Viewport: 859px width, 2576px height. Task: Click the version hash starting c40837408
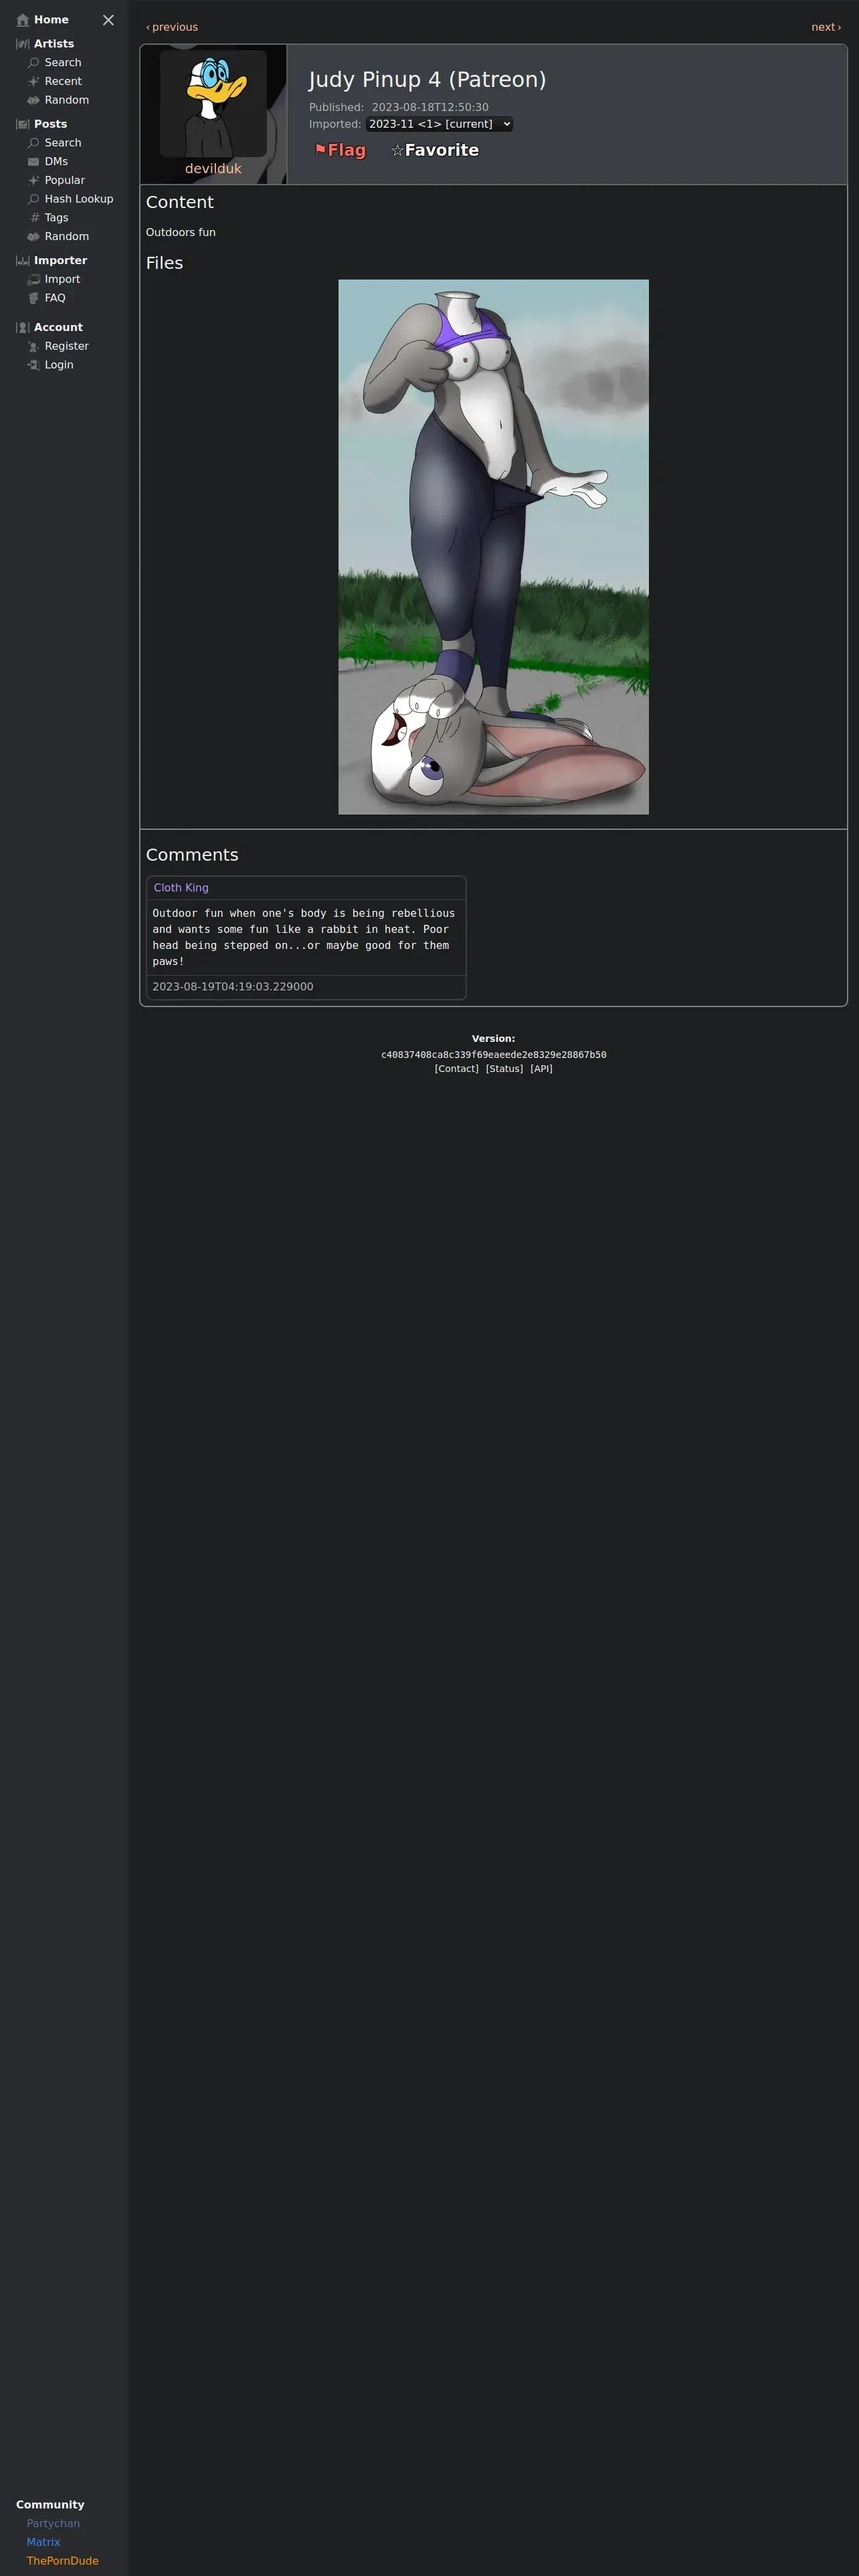pyautogui.click(x=494, y=1055)
